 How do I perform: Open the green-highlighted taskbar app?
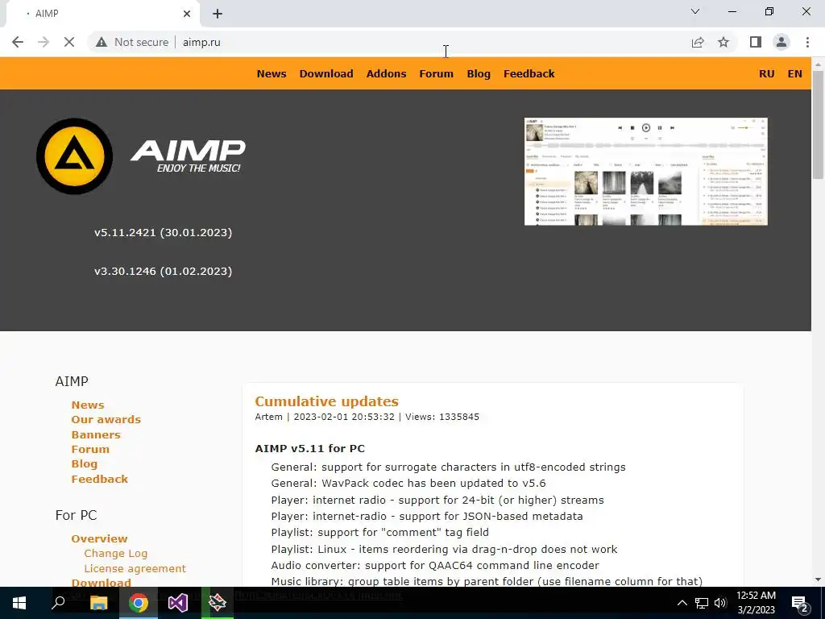[x=218, y=603]
